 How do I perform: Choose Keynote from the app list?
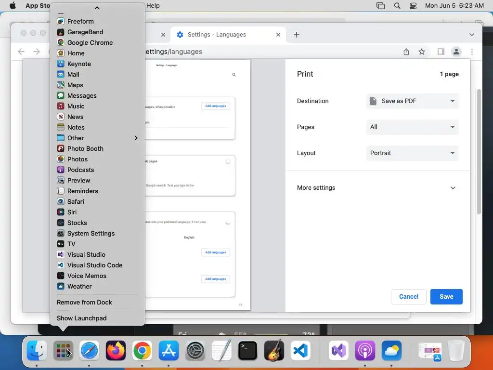point(97,64)
